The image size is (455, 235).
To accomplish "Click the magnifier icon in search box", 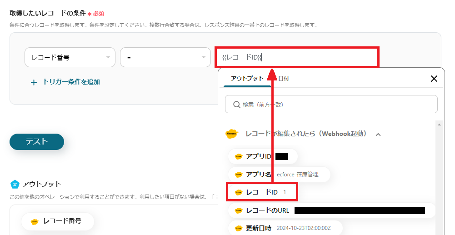I will 236,105.
